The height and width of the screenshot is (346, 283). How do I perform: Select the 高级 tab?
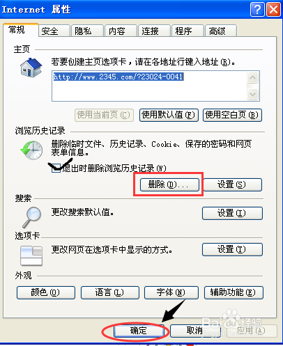[220, 31]
